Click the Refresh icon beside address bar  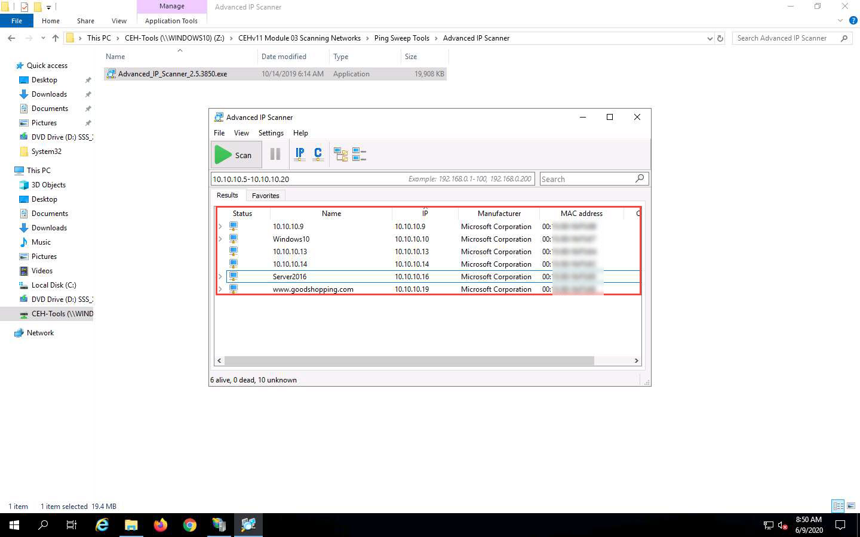(720, 38)
